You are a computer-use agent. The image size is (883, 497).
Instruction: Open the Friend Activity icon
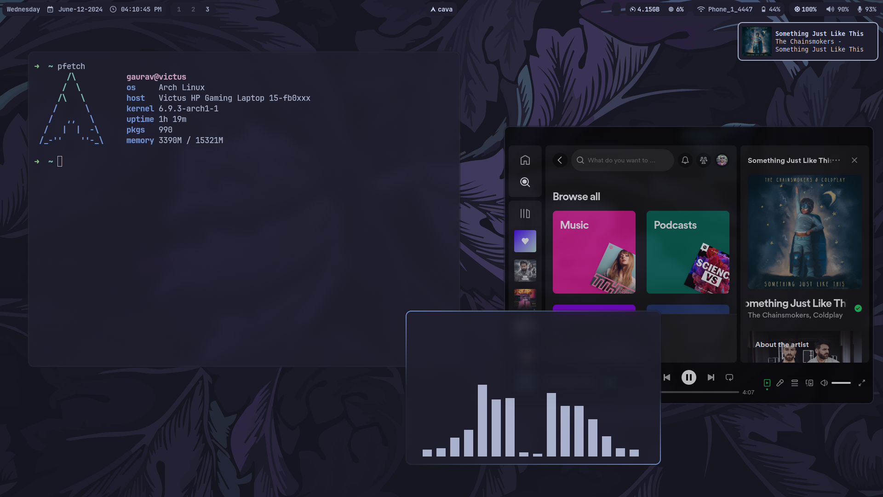pyautogui.click(x=704, y=160)
